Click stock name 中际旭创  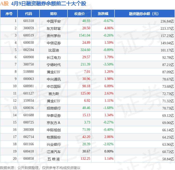(x=54, y=130)
